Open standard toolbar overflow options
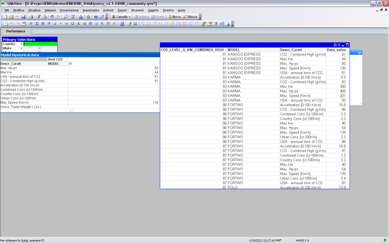The width and height of the screenshot is (389, 243). [107, 17]
